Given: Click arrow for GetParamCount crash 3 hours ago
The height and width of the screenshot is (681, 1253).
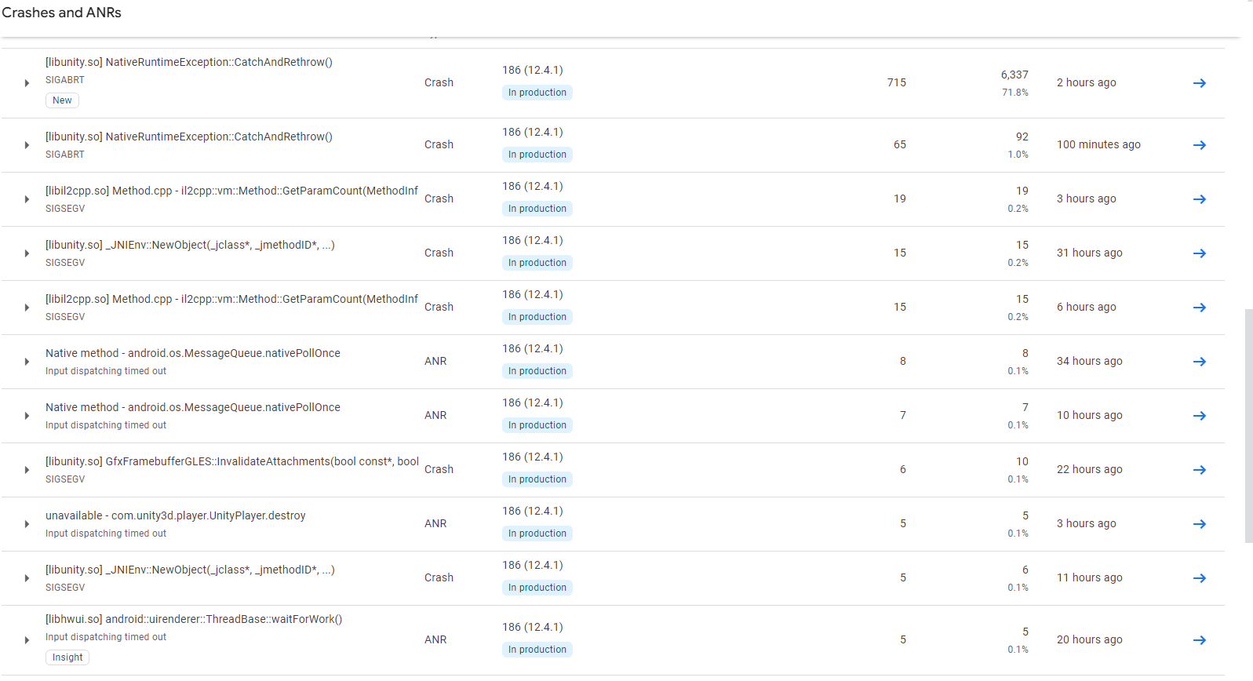Looking at the screenshot, I should 1199,199.
